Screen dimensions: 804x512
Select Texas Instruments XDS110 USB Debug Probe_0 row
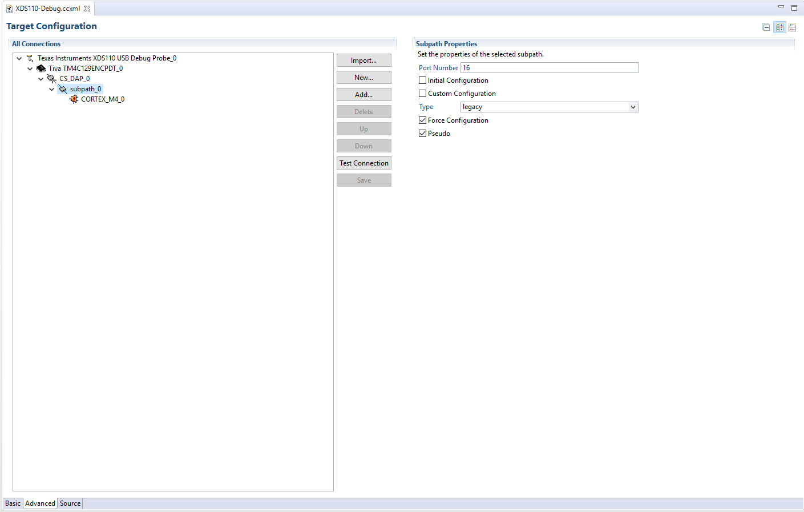point(107,58)
